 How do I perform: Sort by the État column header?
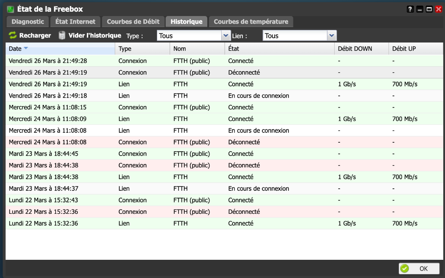279,49
